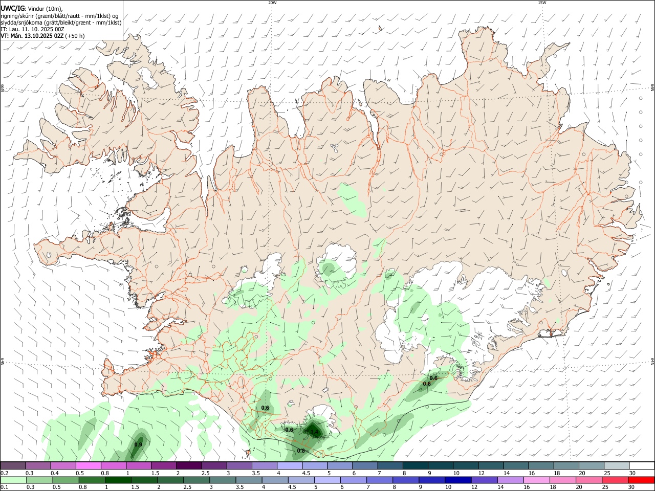Click the '12' label on the purple snow scale
The height and width of the screenshot is (491, 655).
click(x=482, y=474)
